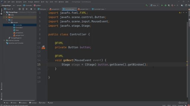Expand the out folder in tree

click(7, 17)
